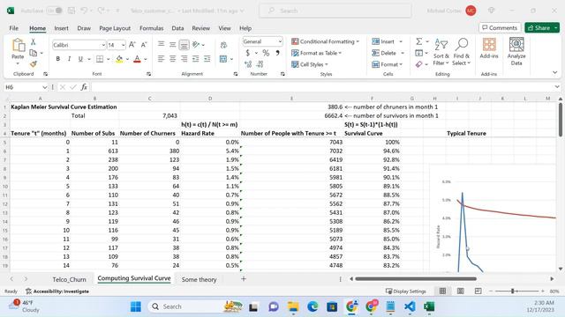Click the Fill down icon

coord(418,53)
